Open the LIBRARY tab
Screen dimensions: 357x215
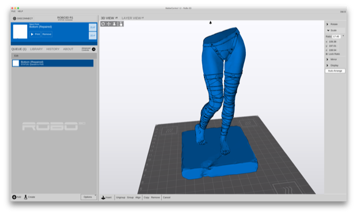click(x=36, y=49)
